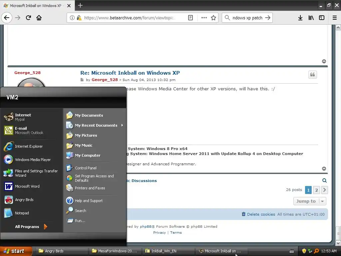Launch Microsoft Word from Start menu
The width and height of the screenshot is (341, 256).
(x=32, y=186)
